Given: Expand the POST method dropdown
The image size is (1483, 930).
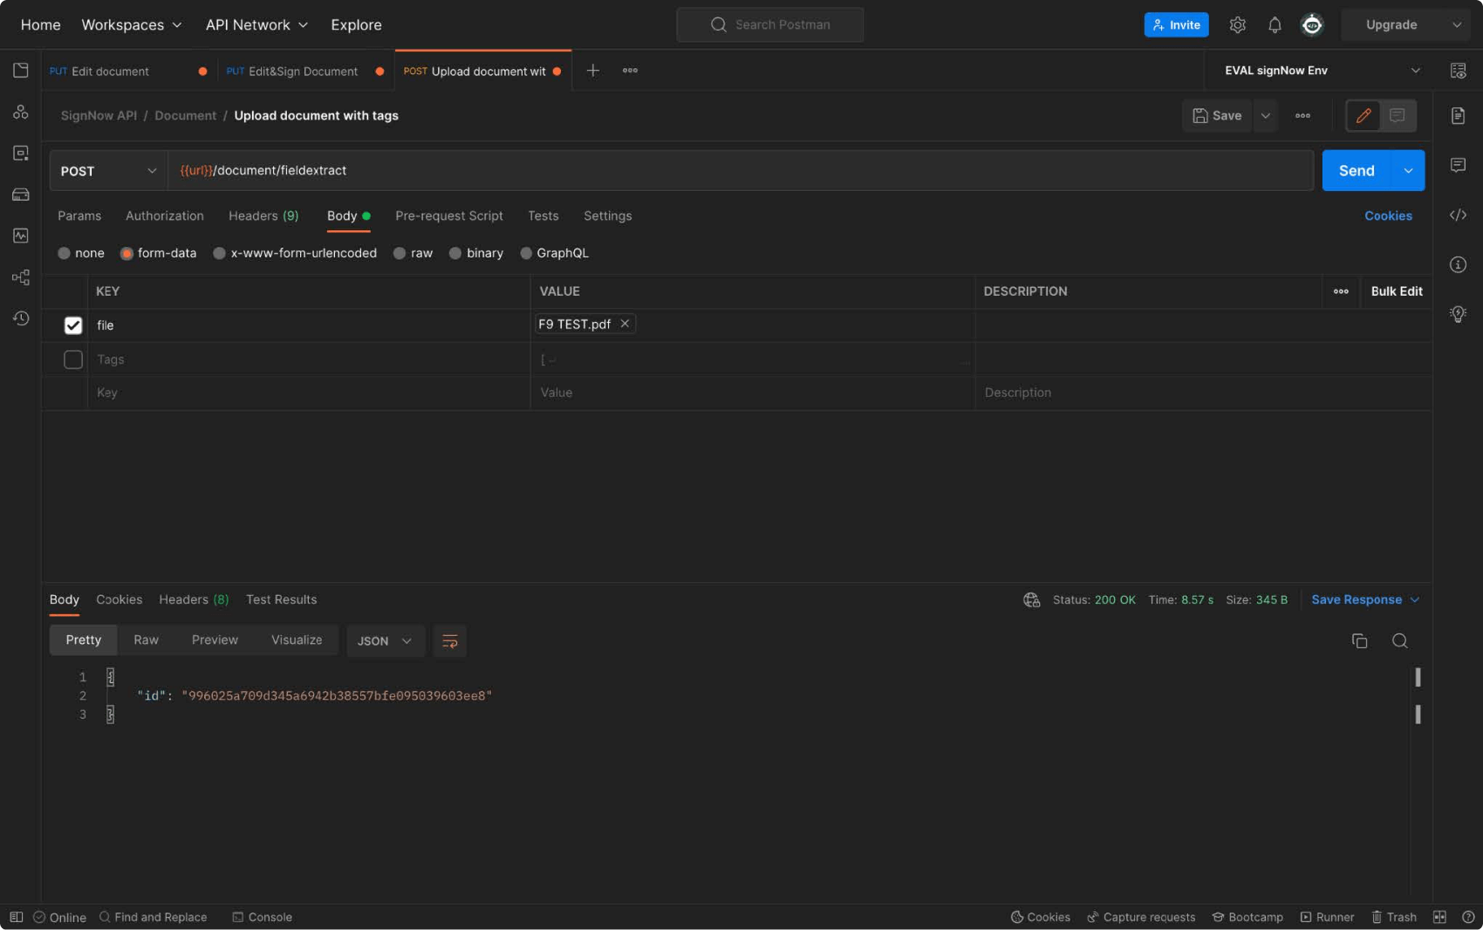Looking at the screenshot, I should [x=108, y=171].
